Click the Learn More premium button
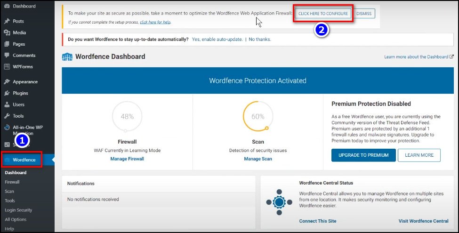459x233 pixels. pyautogui.click(x=419, y=155)
